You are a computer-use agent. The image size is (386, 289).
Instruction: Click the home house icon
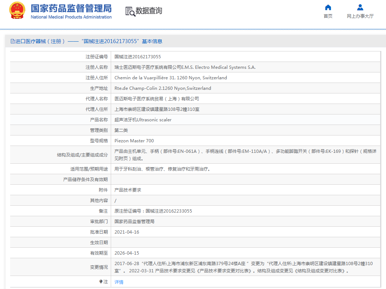(328, 7)
